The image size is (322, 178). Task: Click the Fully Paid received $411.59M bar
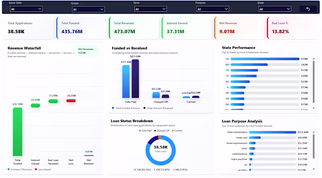pos(135,79)
